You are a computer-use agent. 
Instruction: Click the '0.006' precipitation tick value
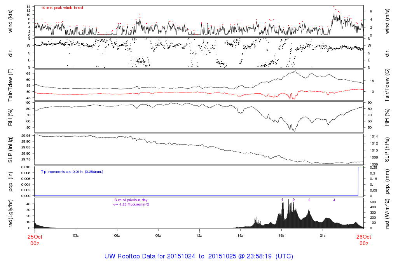pyautogui.click(x=26, y=179)
